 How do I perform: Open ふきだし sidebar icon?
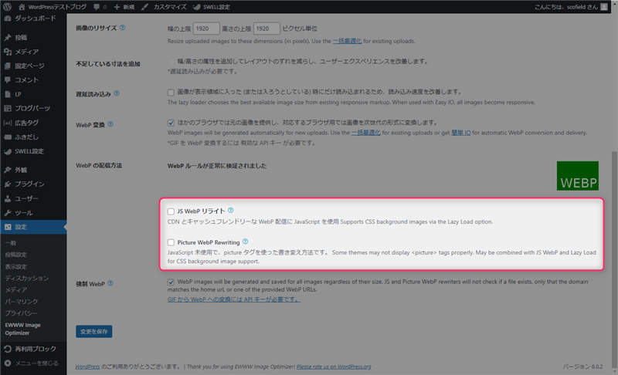(8, 137)
